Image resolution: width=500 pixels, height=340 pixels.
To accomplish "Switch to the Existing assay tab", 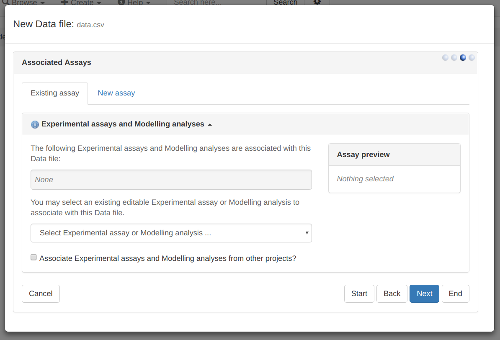I will pos(55,93).
